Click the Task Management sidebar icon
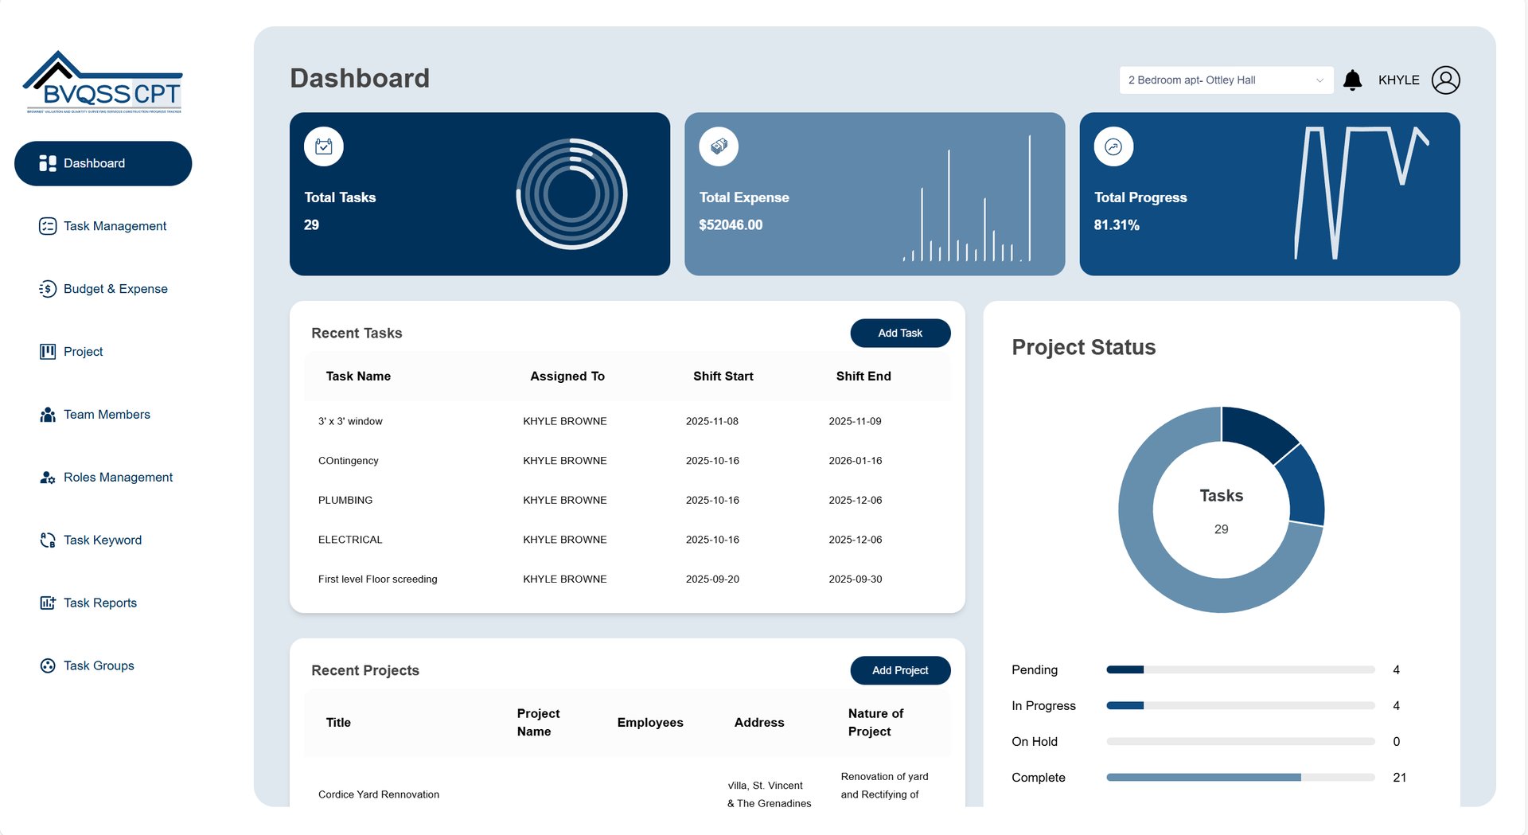Image resolution: width=1528 pixels, height=835 pixels. [48, 226]
